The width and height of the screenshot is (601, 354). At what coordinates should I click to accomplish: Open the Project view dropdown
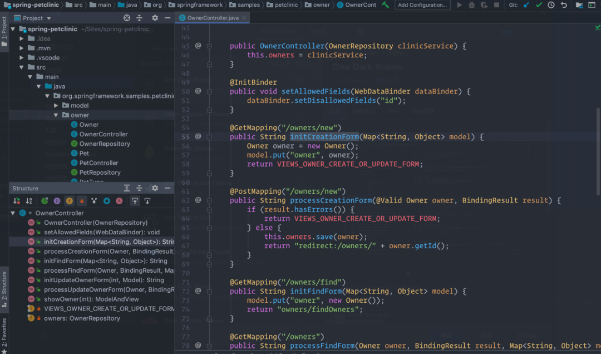(48, 18)
